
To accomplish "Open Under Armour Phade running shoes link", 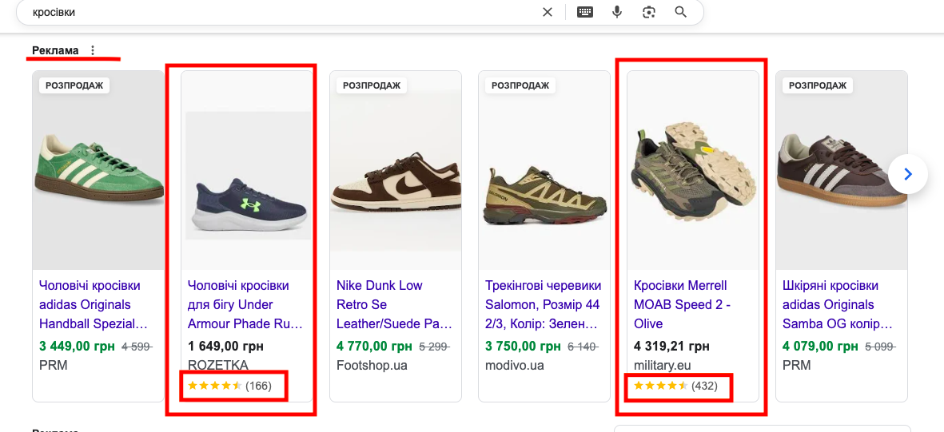I will (245, 304).
